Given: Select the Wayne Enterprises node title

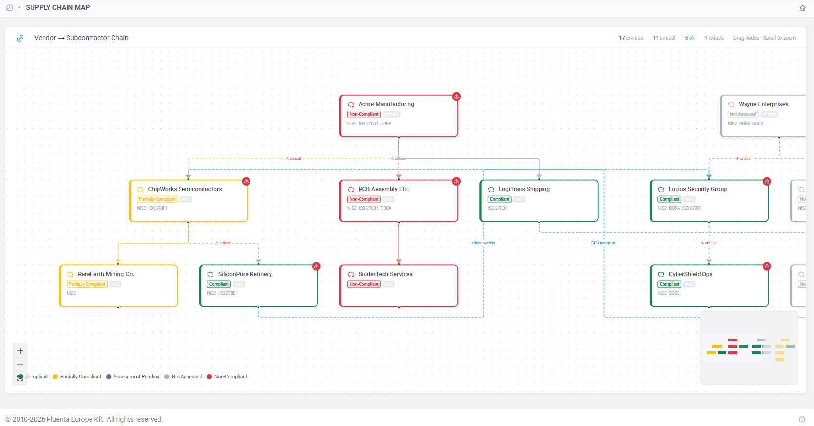Looking at the screenshot, I should click(763, 104).
